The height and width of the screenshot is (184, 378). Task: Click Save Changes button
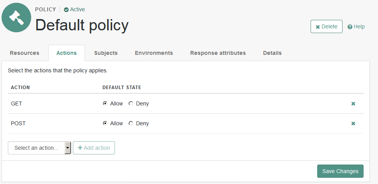[340, 171]
